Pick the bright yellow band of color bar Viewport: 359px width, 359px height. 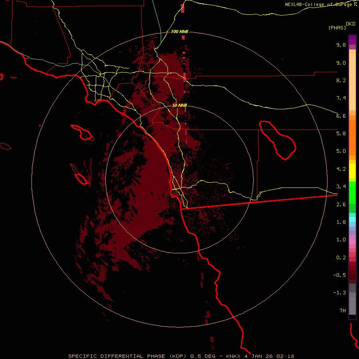[352, 171]
